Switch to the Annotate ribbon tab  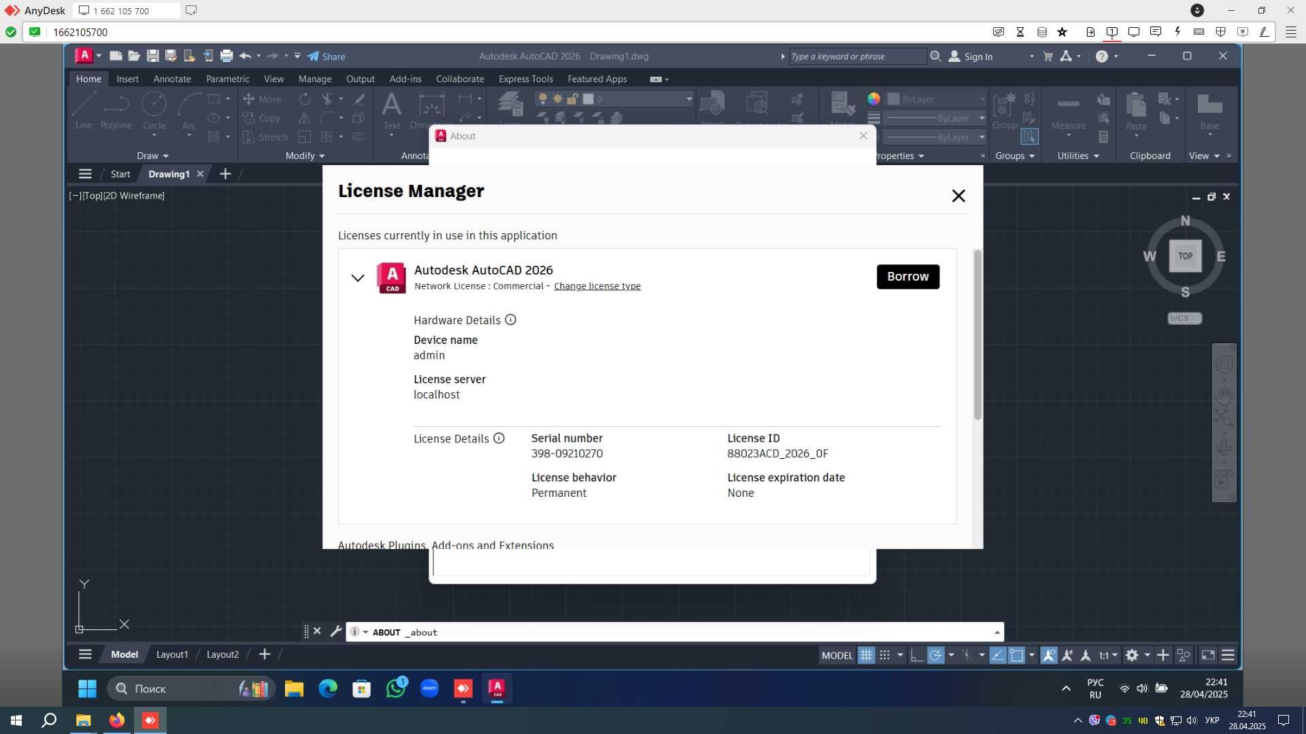click(172, 79)
